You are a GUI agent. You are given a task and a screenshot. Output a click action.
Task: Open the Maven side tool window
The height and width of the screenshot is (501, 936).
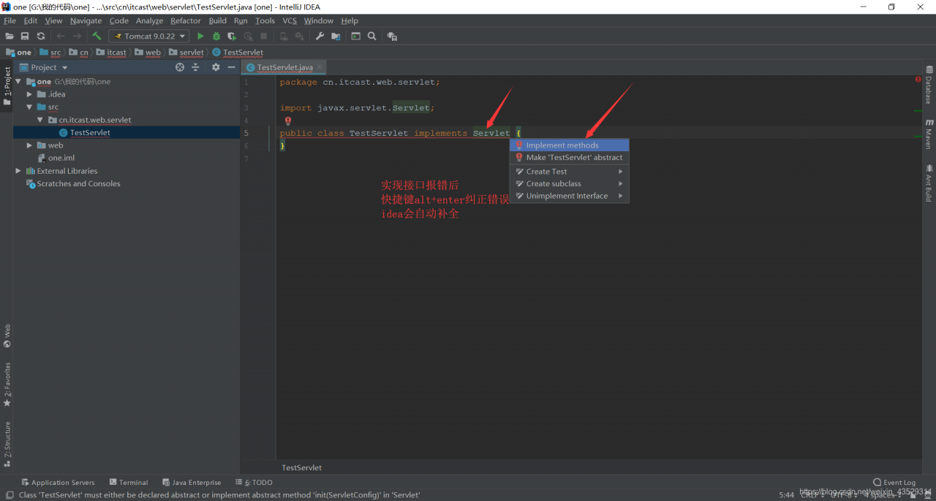pyautogui.click(x=929, y=134)
